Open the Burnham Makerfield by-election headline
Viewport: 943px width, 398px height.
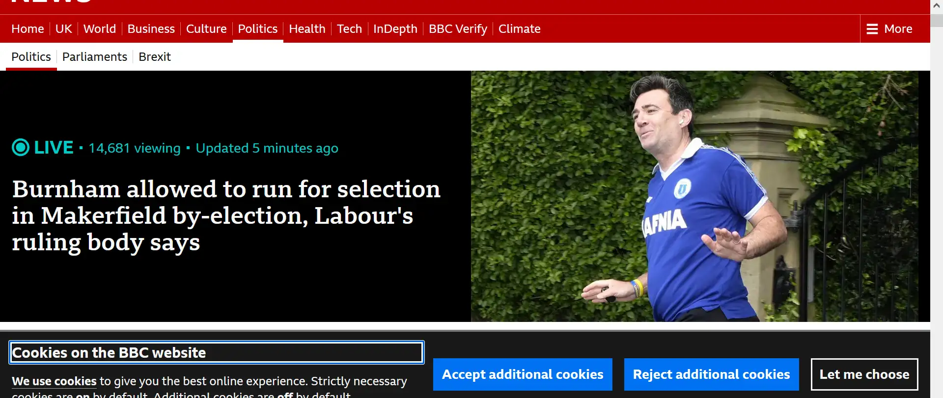[226, 216]
